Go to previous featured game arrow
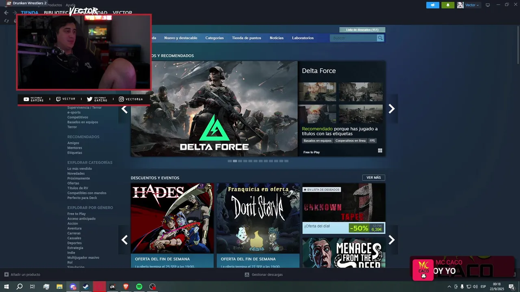The width and height of the screenshot is (520, 292). (x=124, y=109)
